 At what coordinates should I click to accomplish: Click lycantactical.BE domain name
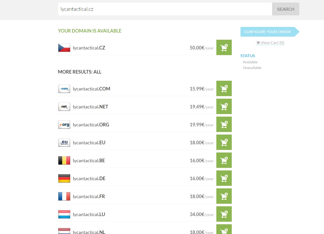(x=89, y=160)
